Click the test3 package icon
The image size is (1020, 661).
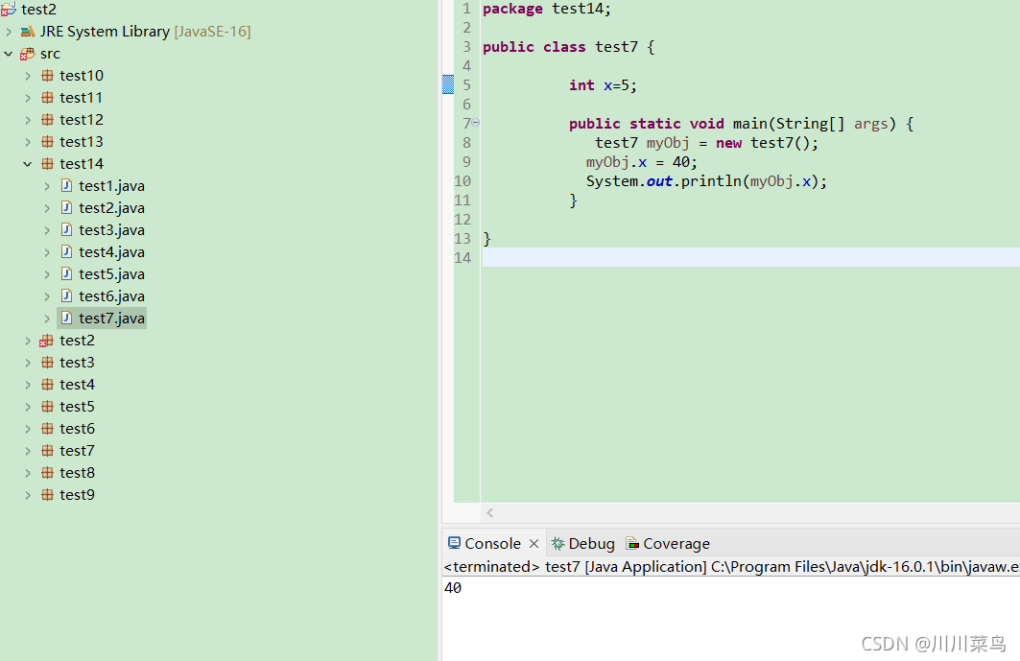click(x=47, y=363)
